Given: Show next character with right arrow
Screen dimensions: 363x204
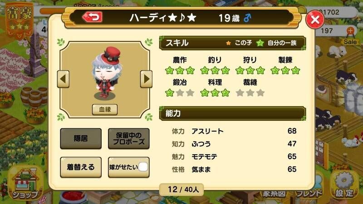Looking at the screenshot, I should (146, 79).
